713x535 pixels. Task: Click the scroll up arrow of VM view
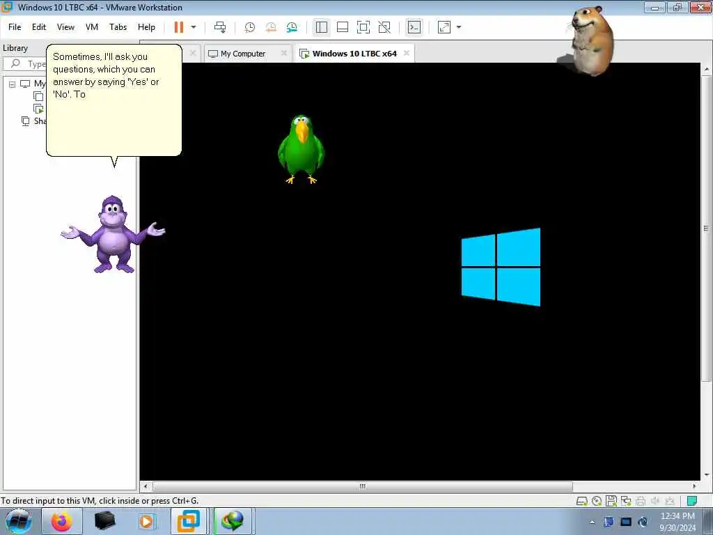click(706, 69)
